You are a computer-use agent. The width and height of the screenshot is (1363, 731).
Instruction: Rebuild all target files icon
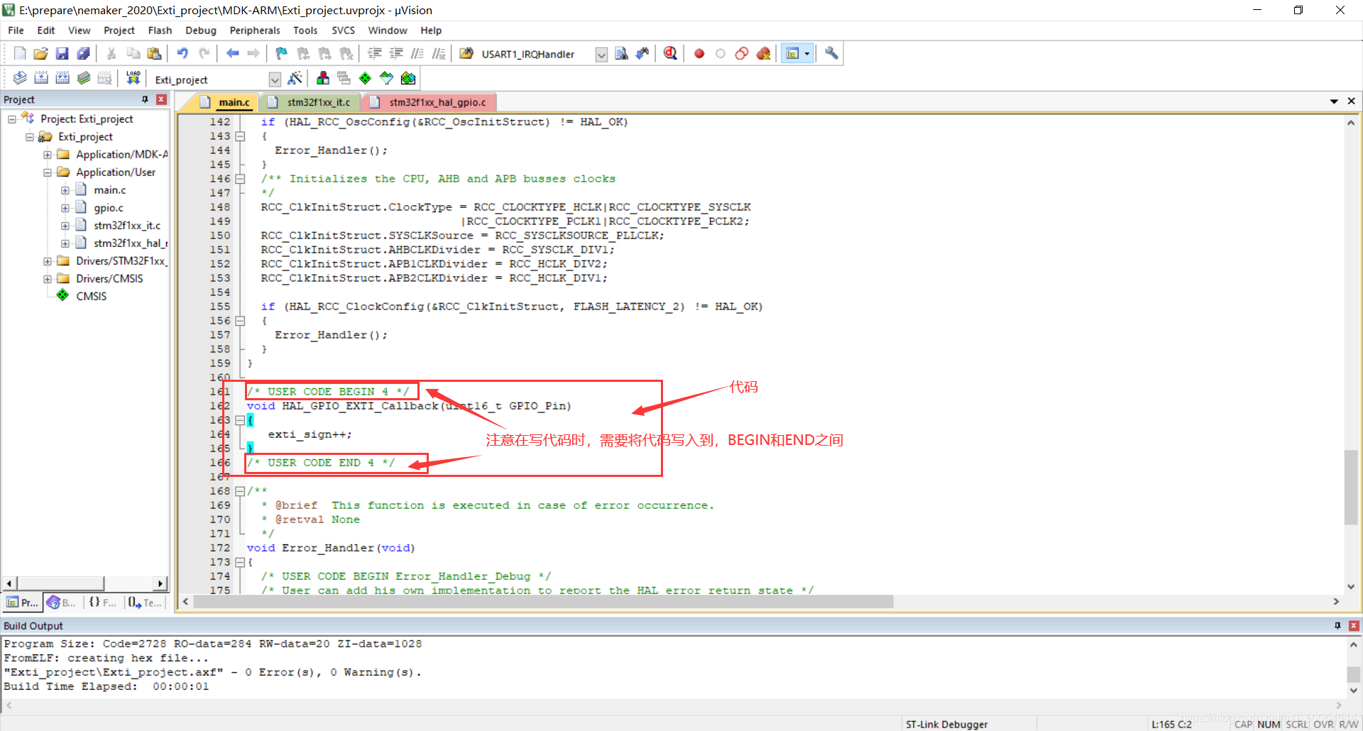pos(62,78)
